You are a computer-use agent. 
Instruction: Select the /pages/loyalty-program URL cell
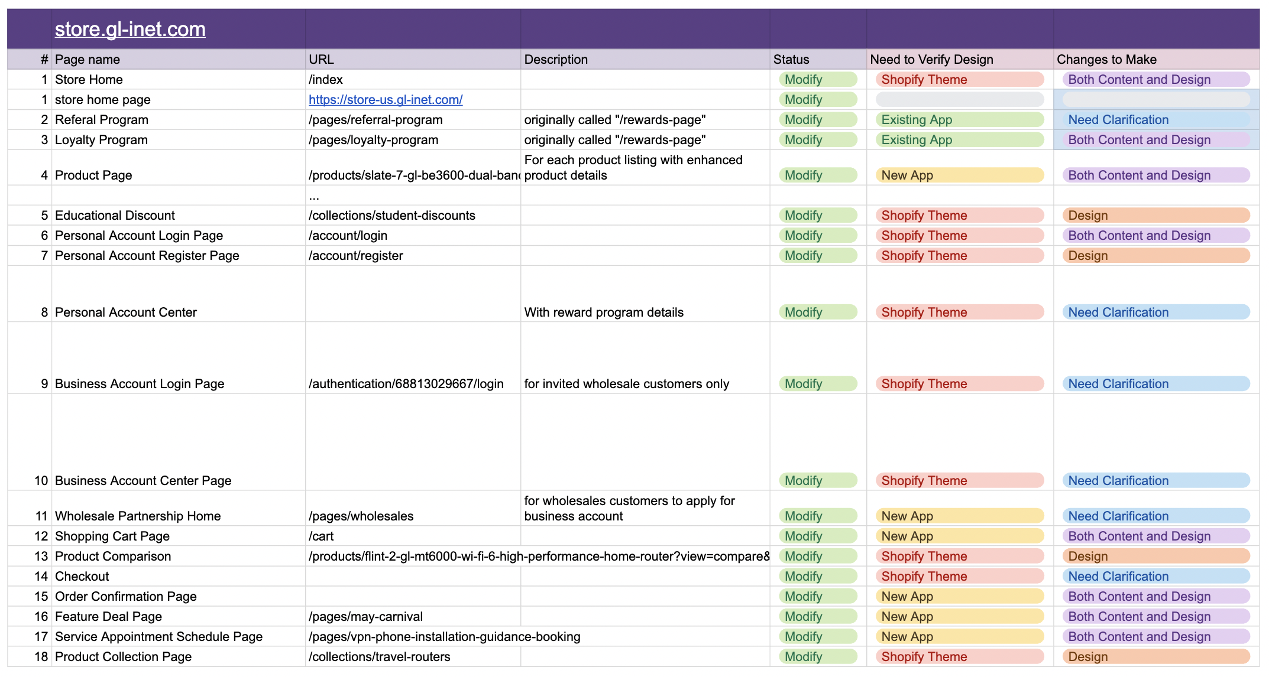tap(413, 140)
